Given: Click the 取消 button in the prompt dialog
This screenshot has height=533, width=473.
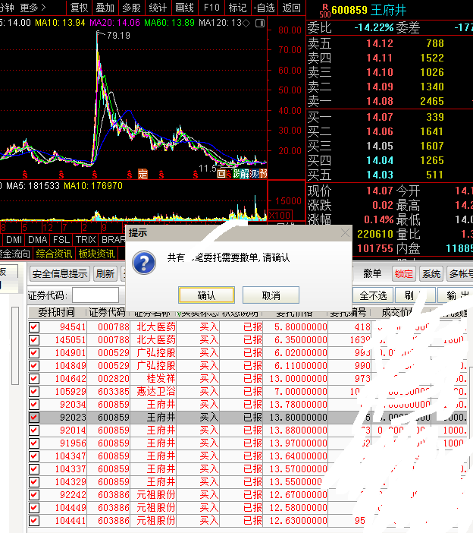Looking at the screenshot, I should (x=271, y=295).
